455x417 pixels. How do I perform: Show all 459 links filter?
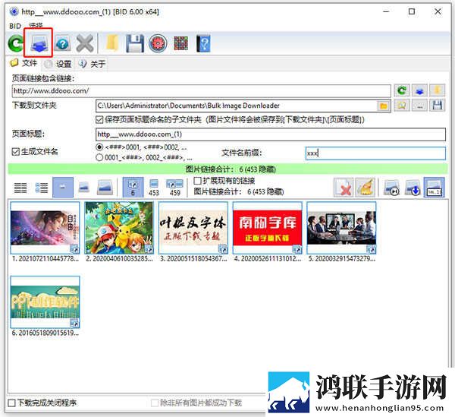174,188
